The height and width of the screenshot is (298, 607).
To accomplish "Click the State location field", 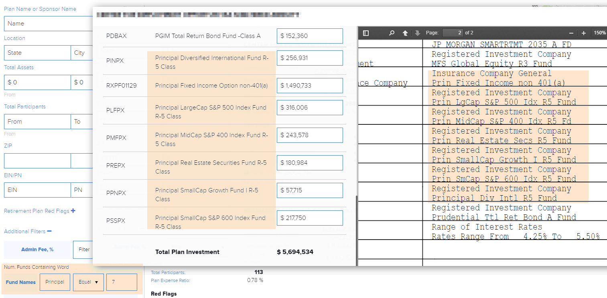I will pos(37,53).
